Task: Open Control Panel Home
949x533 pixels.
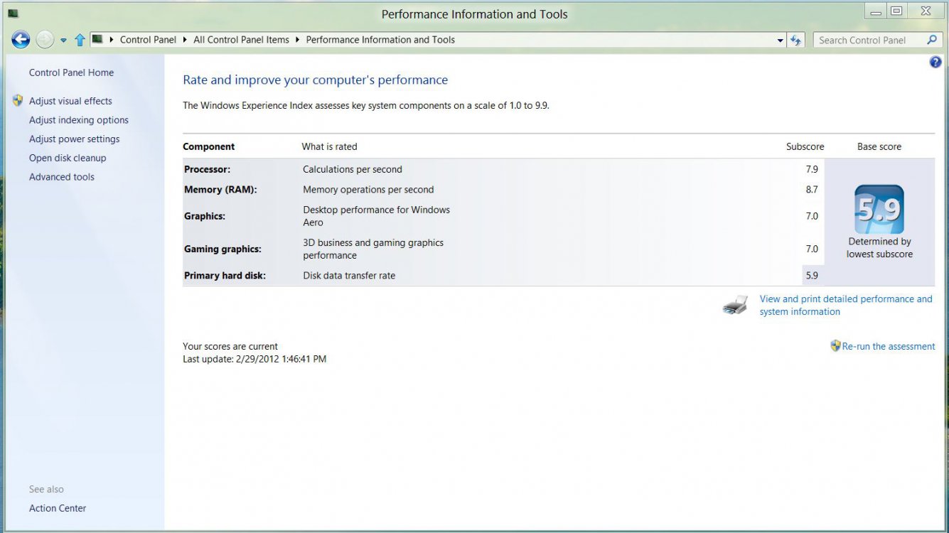Action: click(x=71, y=72)
